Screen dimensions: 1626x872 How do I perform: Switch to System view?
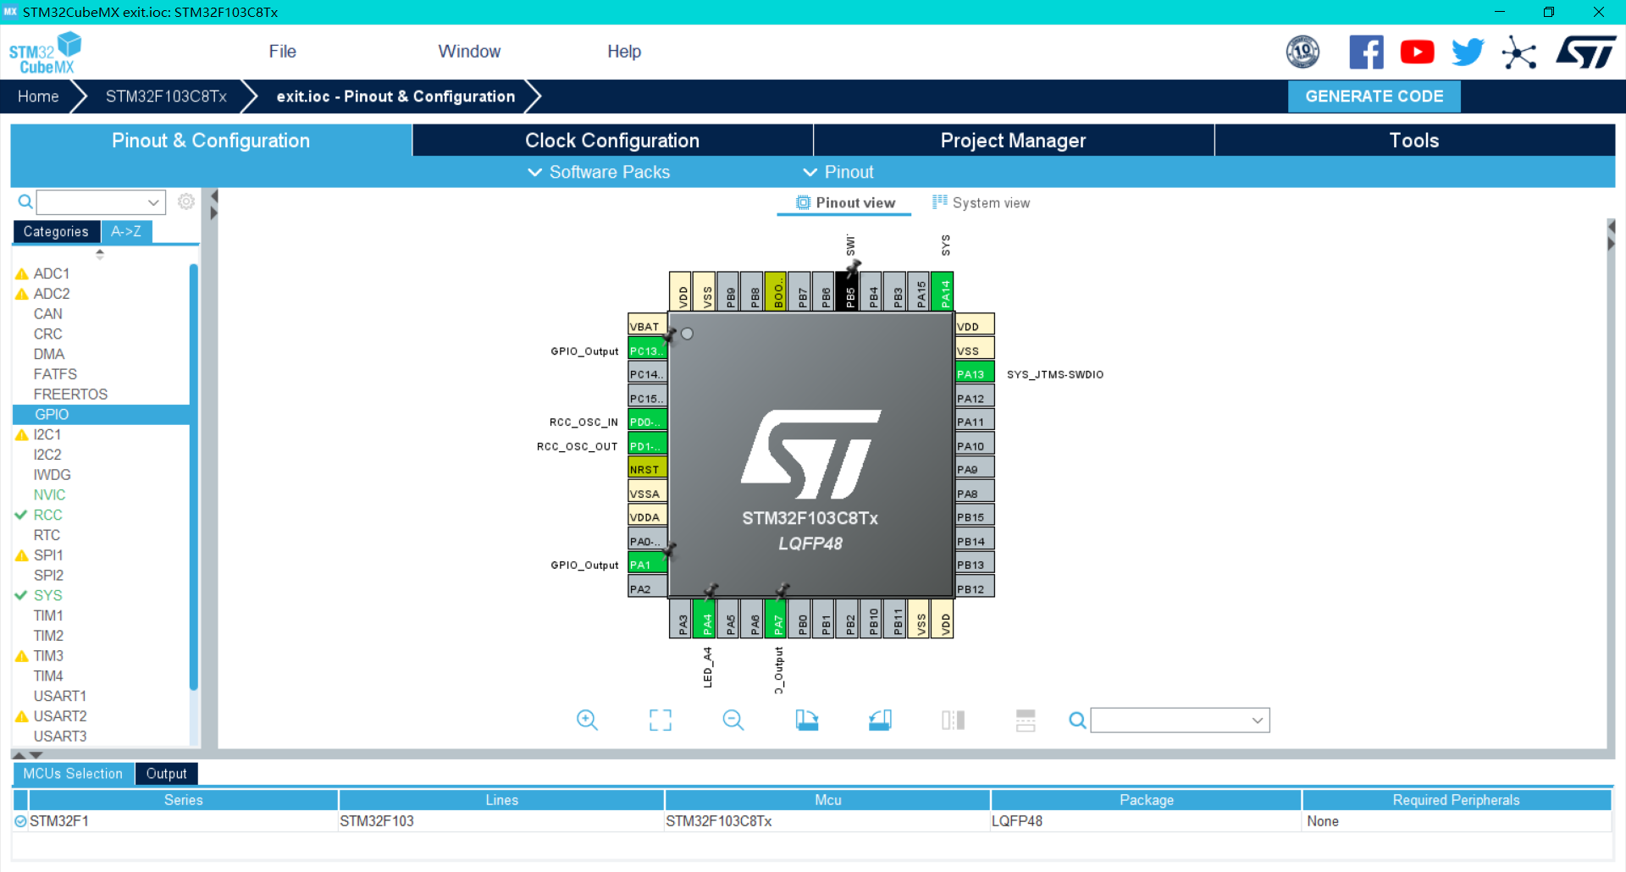pyautogui.click(x=981, y=202)
